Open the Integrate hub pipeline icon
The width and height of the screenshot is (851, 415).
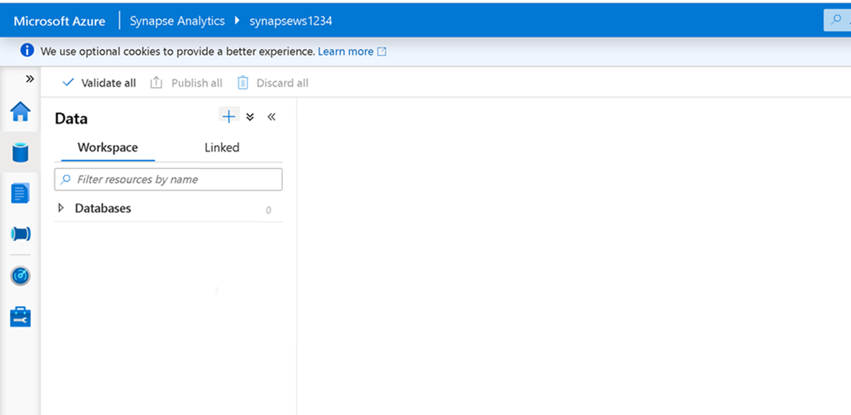20,234
